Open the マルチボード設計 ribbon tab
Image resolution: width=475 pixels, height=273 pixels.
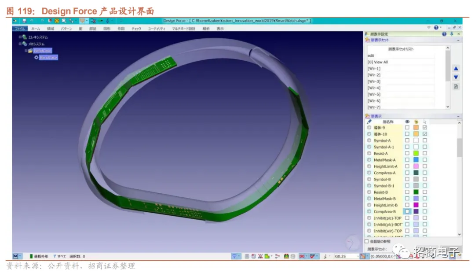[x=183, y=29]
